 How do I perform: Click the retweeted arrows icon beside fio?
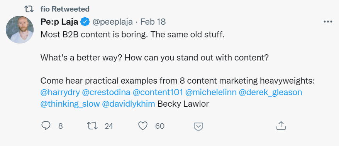[29, 9]
